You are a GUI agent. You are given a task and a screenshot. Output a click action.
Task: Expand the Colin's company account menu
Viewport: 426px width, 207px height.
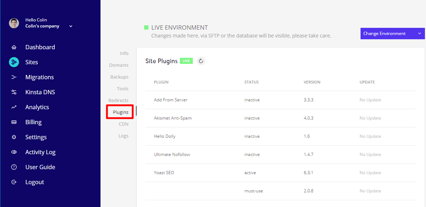[x=70, y=26]
